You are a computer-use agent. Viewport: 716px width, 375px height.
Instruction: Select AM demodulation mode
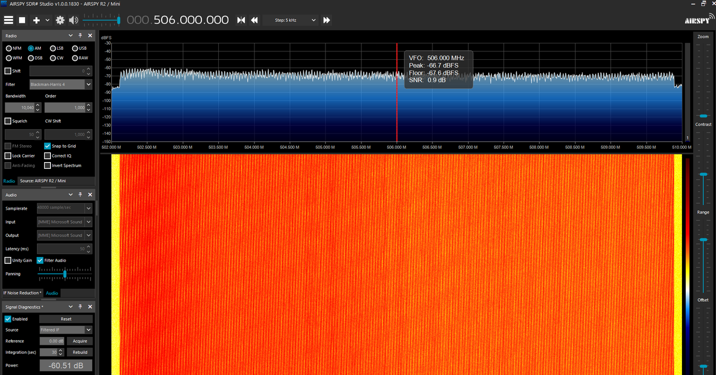34,48
